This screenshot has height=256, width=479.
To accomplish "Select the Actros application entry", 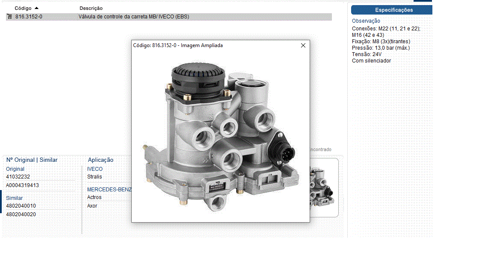I will pos(94,197).
